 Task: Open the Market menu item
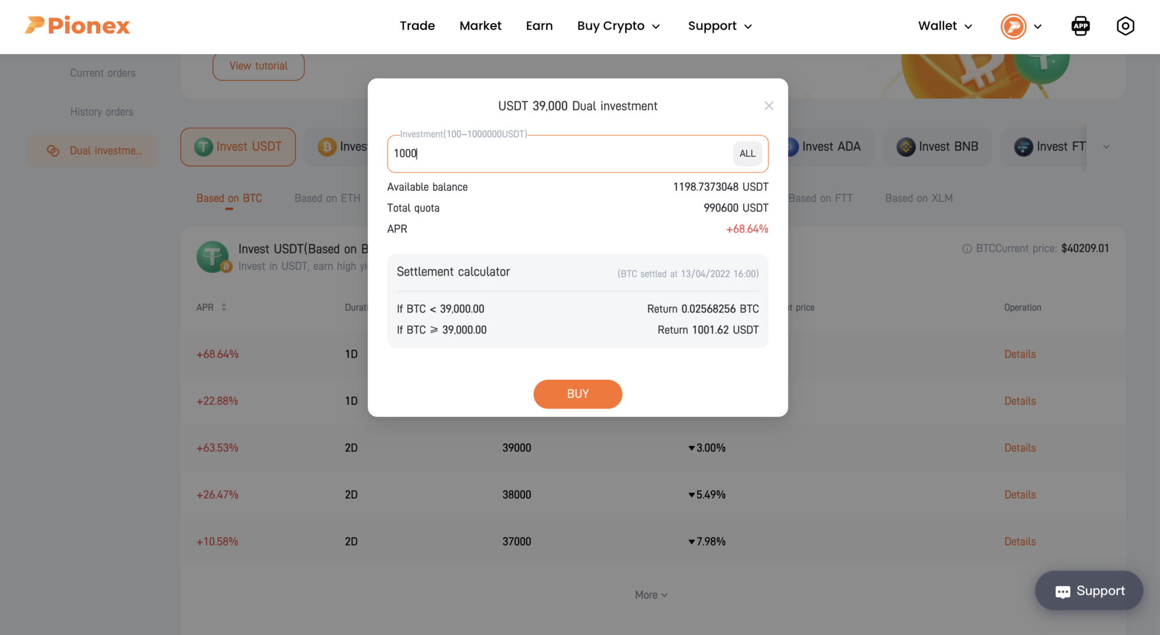coord(480,26)
